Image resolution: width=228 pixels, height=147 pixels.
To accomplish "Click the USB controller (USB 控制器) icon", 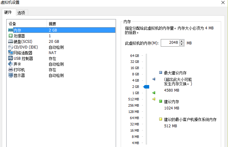I will 11,58.
